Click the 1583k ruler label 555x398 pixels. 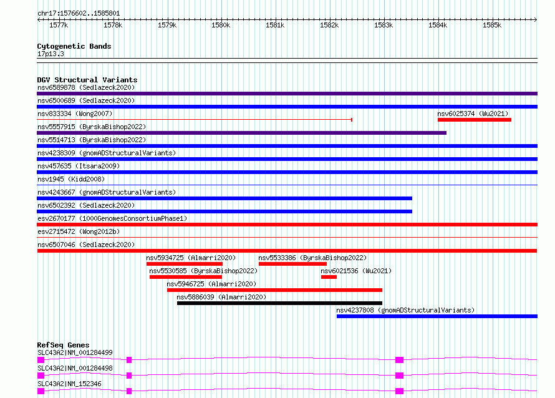pos(384,25)
